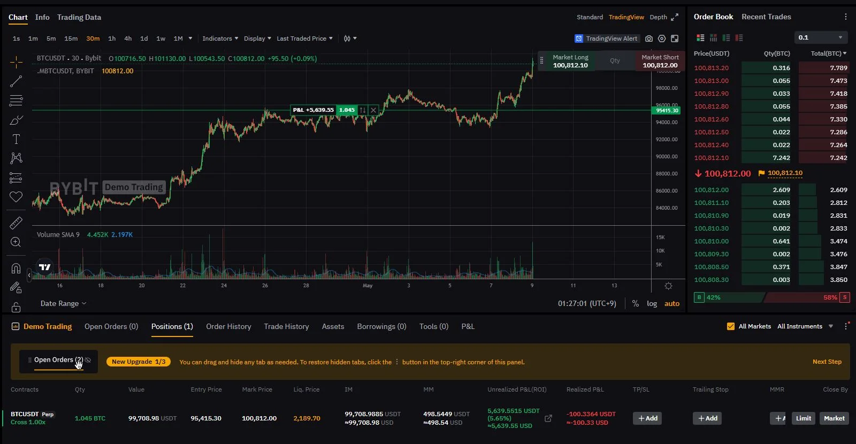Open the Order Book more options menu
The height and width of the screenshot is (444, 856).
[x=846, y=17]
